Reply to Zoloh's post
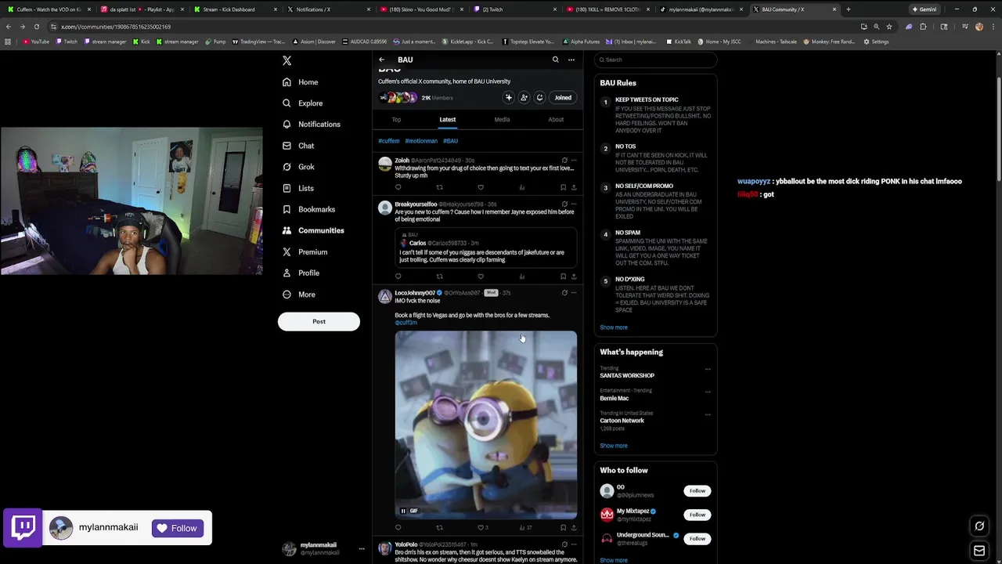 398,188
